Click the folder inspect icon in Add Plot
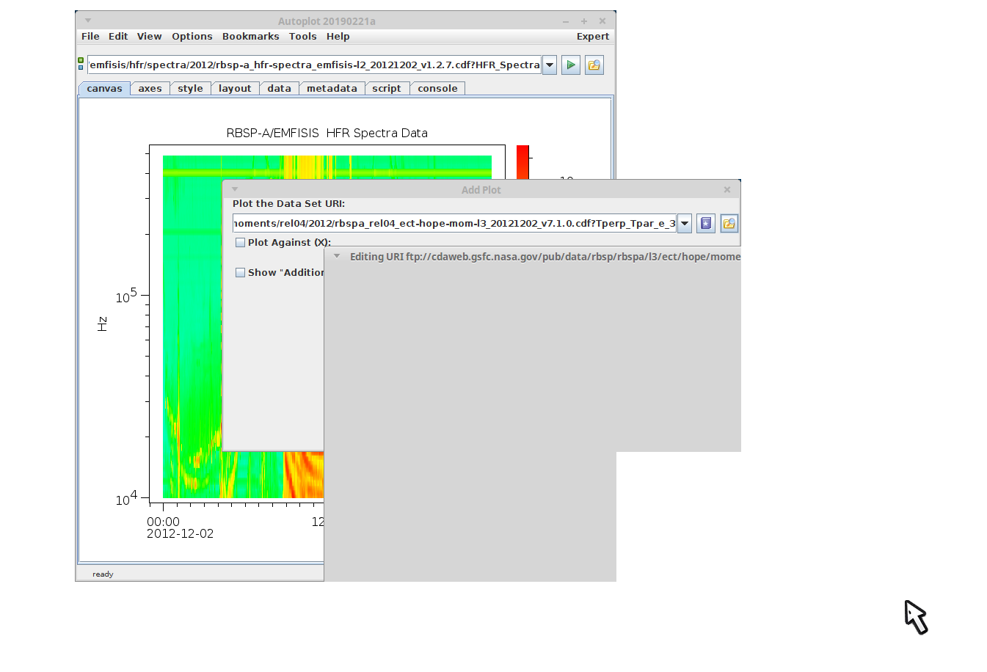Viewport: 987px width, 672px height. pyautogui.click(x=729, y=224)
